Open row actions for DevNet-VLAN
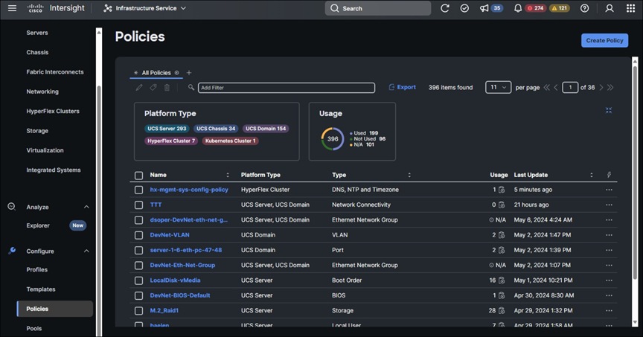Image resolution: width=643 pixels, height=337 pixels. [x=609, y=235]
